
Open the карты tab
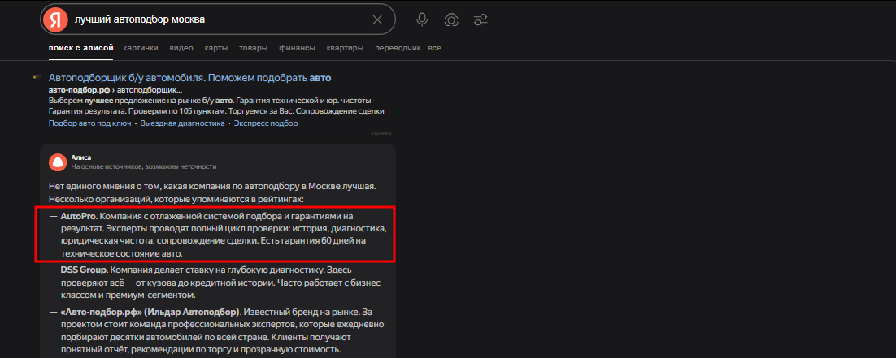click(x=216, y=48)
